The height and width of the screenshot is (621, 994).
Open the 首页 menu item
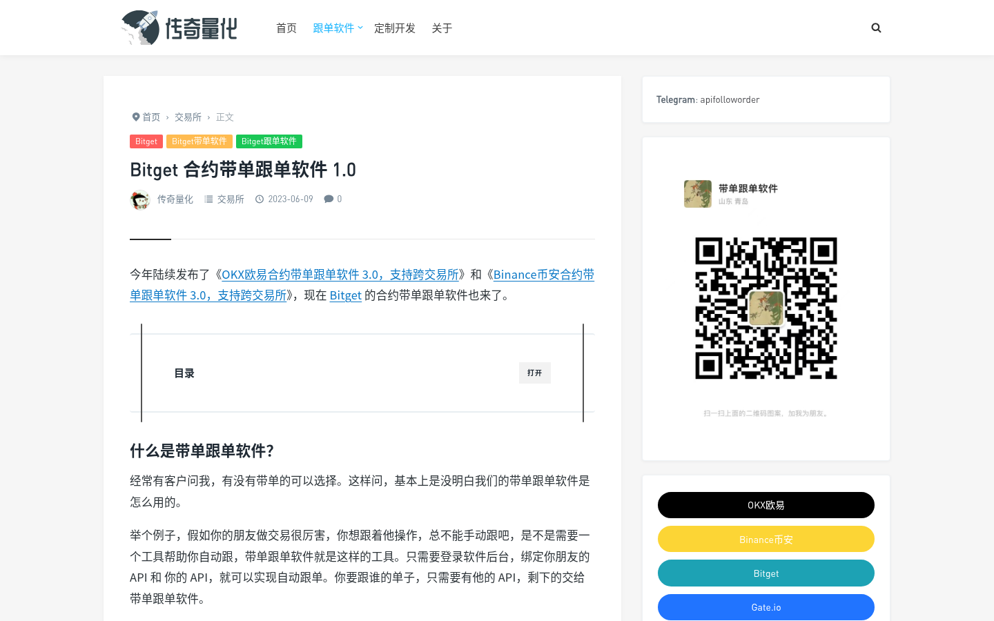click(286, 28)
